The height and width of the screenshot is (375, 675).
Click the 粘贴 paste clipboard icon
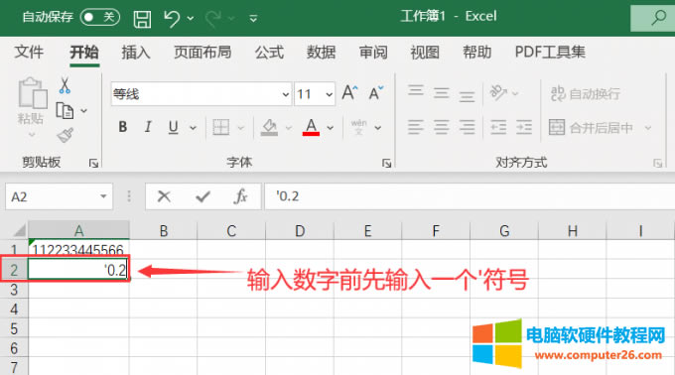click(x=32, y=93)
